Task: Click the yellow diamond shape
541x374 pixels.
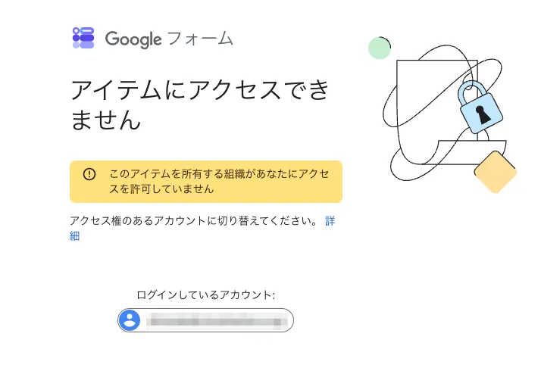Action: point(496,172)
